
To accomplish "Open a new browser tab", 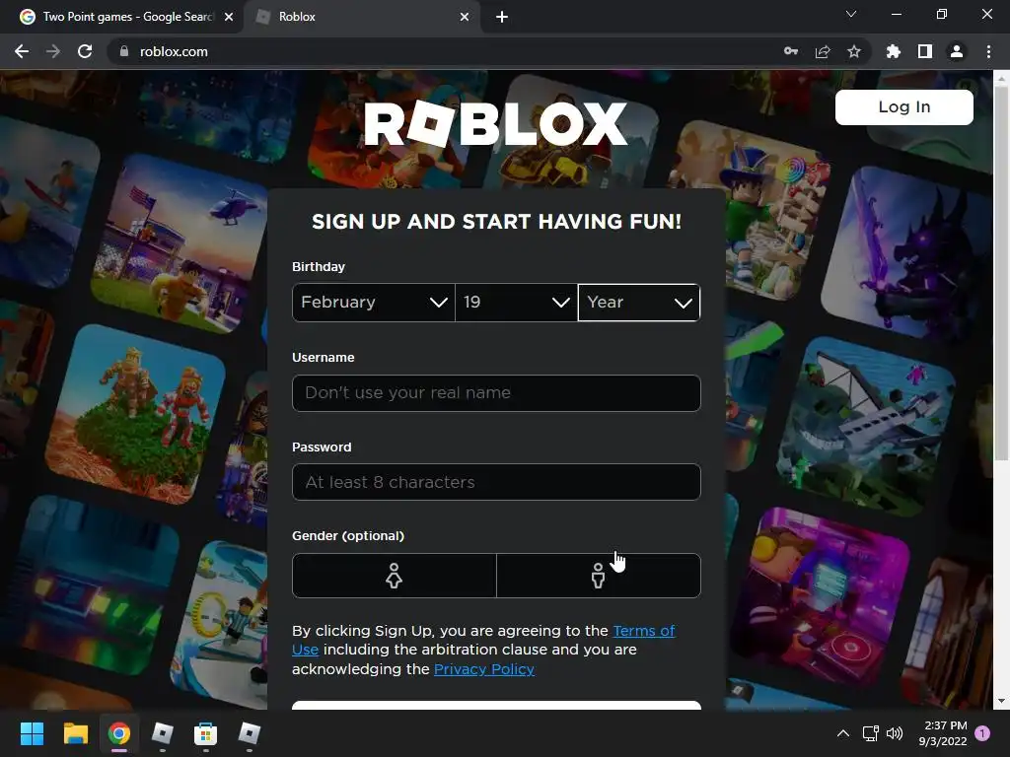I will pos(502,17).
